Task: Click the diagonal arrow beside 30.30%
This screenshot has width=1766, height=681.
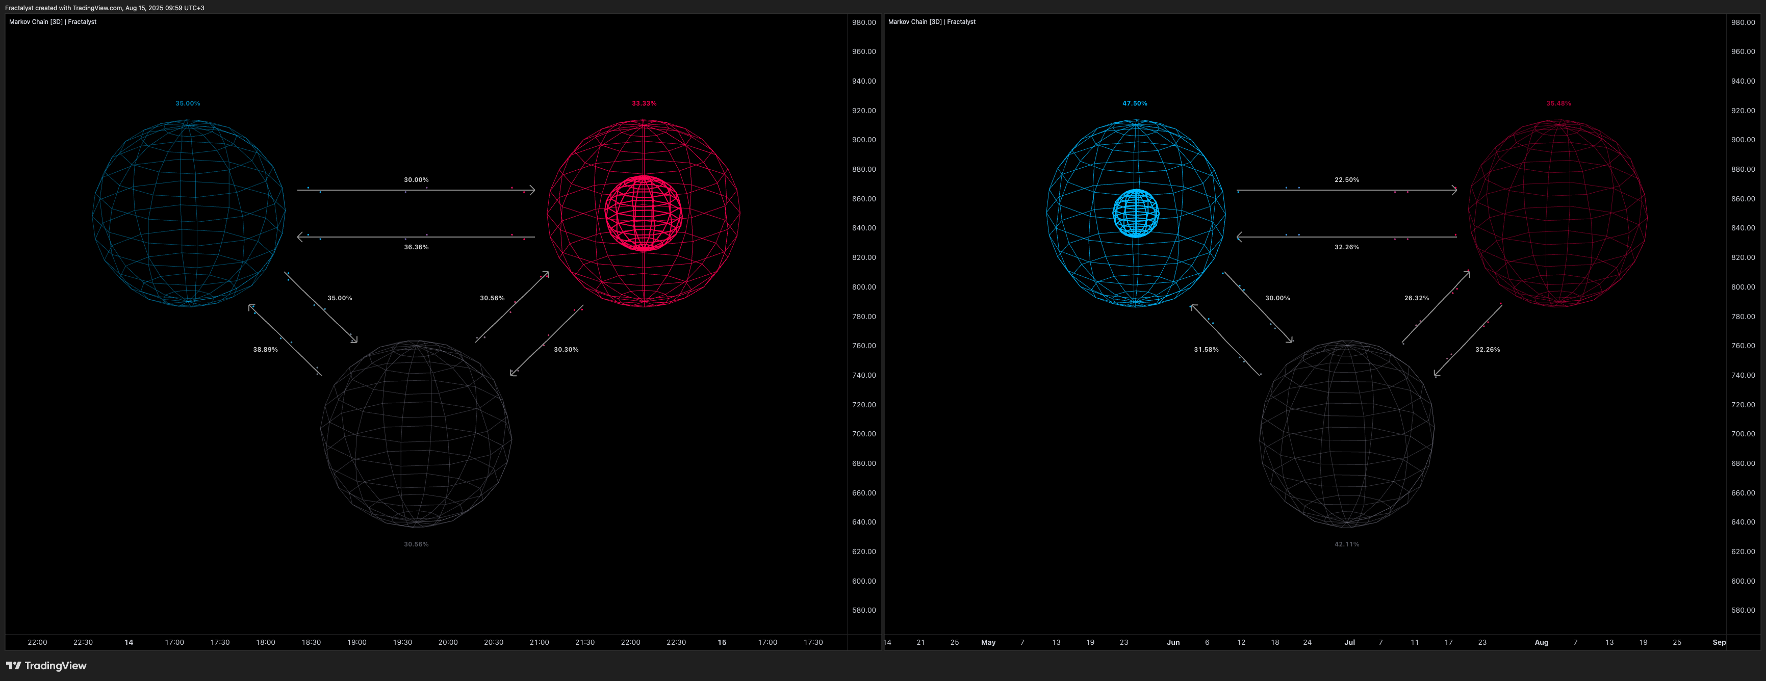Action: 546,340
